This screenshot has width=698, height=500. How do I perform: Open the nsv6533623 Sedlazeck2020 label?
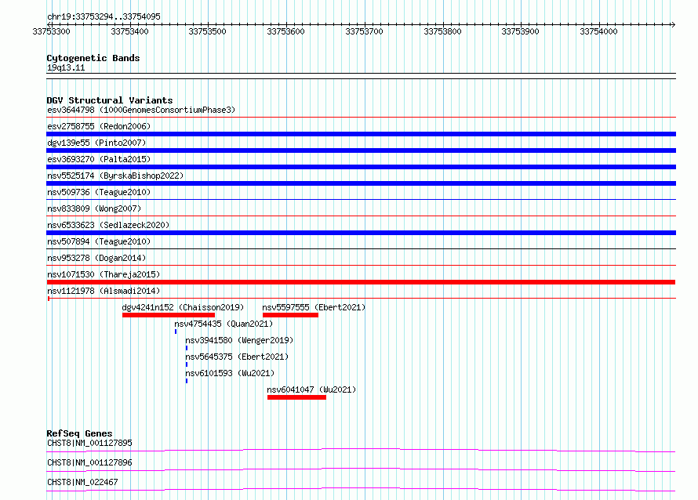coord(108,225)
